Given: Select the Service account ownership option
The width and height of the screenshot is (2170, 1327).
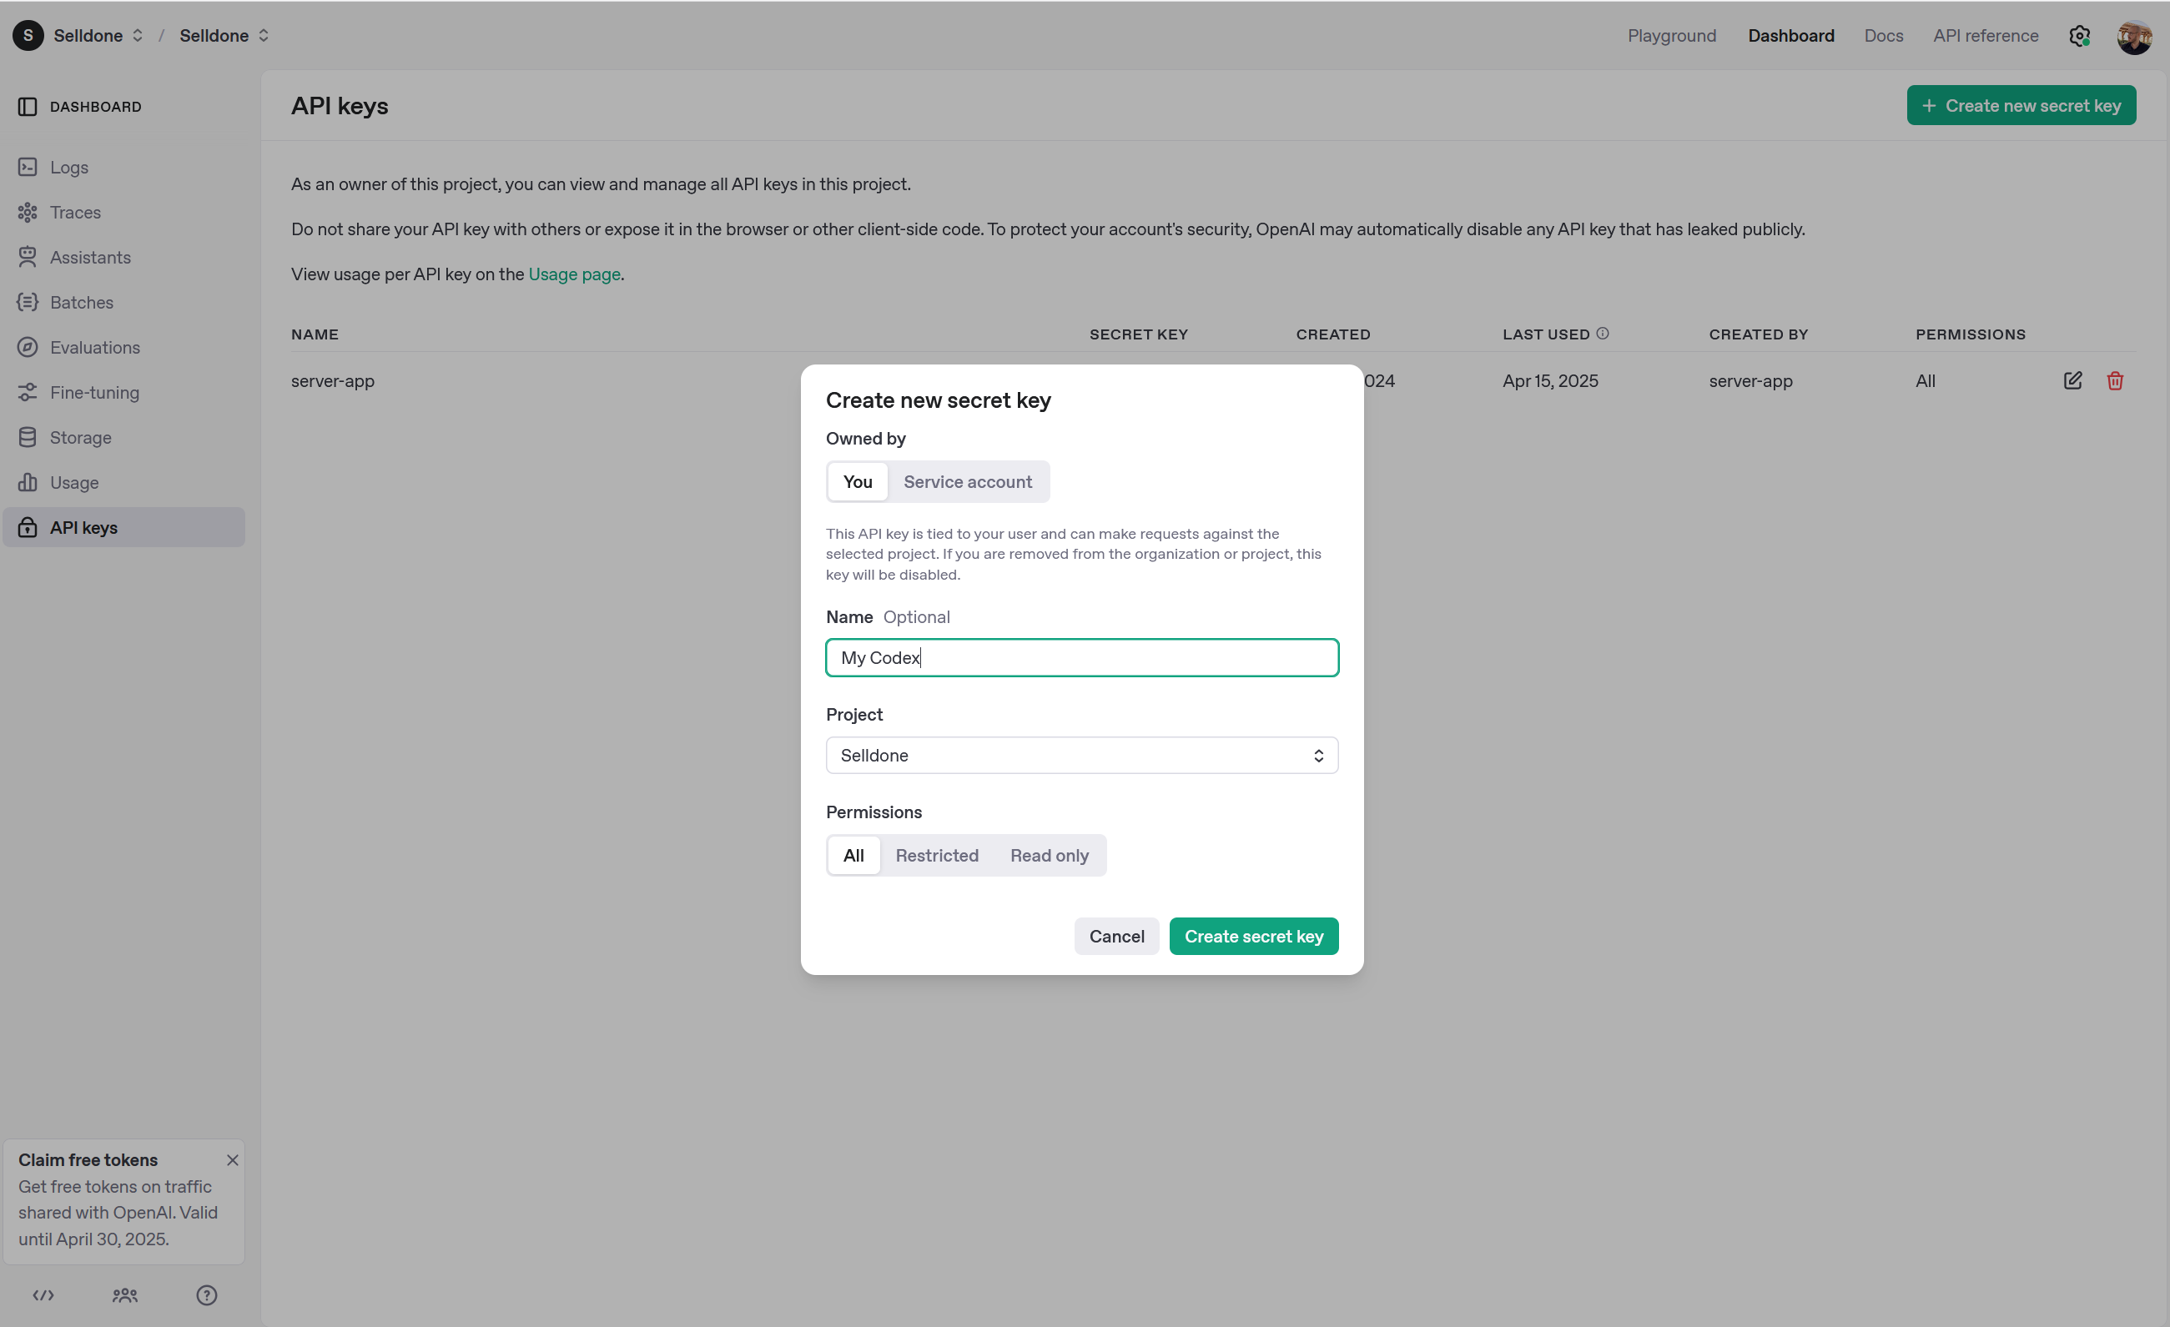Looking at the screenshot, I should (967, 481).
